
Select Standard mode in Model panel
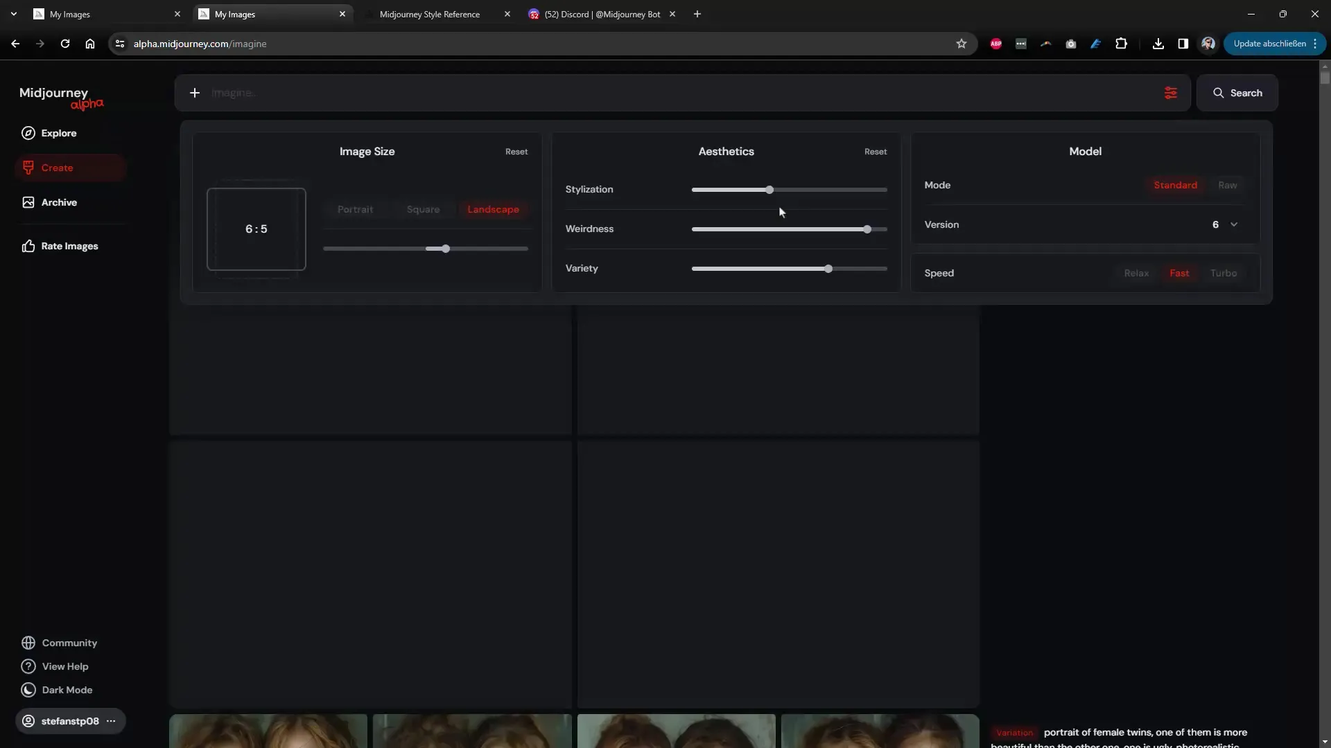[1176, 186]
